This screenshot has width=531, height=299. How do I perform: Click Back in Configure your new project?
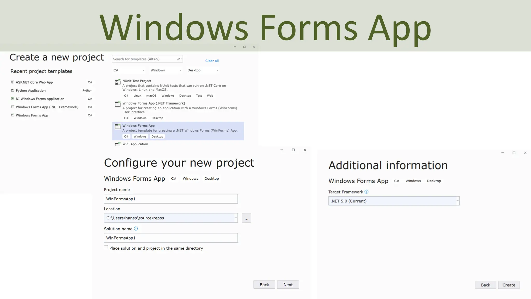click(264, 285)
